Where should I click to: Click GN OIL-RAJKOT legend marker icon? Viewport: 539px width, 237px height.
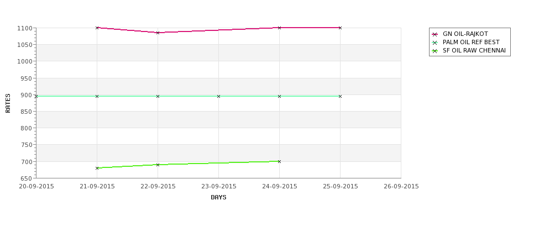pos(435,34)
